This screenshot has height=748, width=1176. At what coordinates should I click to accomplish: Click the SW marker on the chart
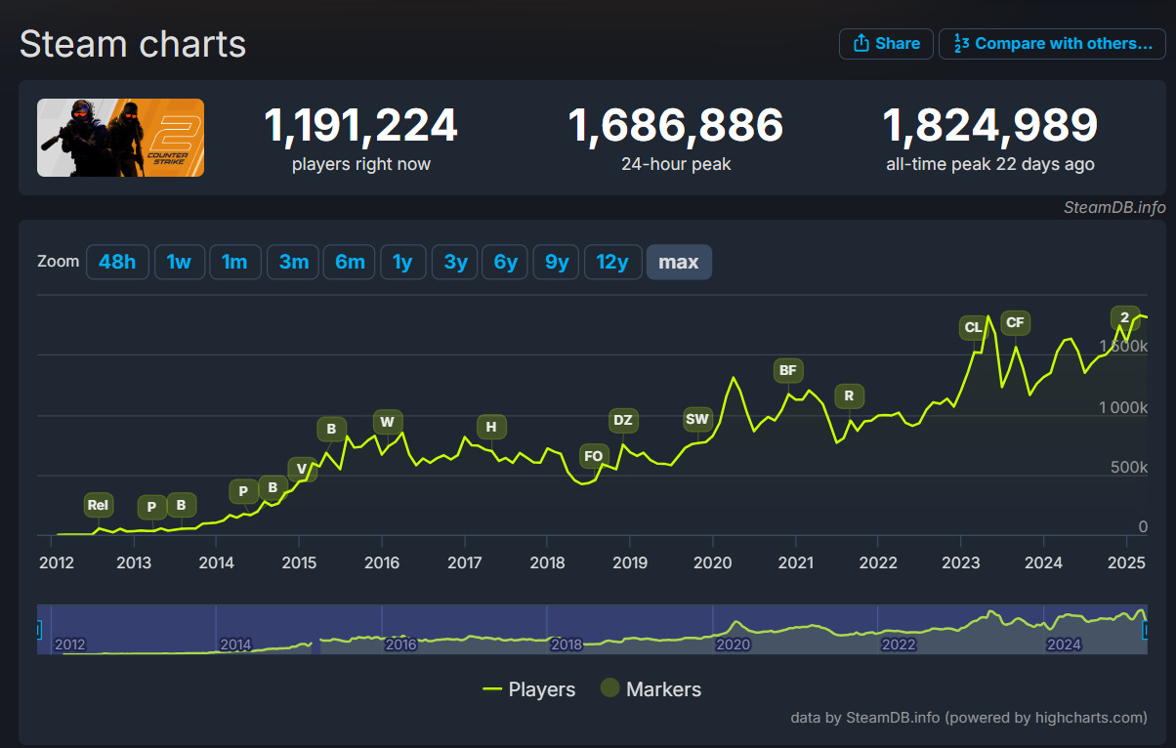[x=697, y=420]
